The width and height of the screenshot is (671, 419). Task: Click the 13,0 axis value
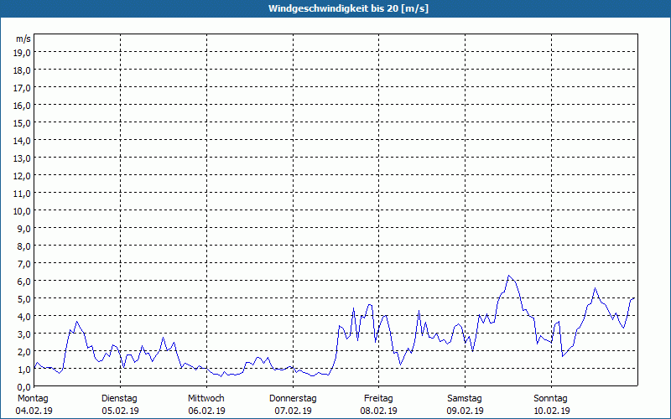point(23,158)
